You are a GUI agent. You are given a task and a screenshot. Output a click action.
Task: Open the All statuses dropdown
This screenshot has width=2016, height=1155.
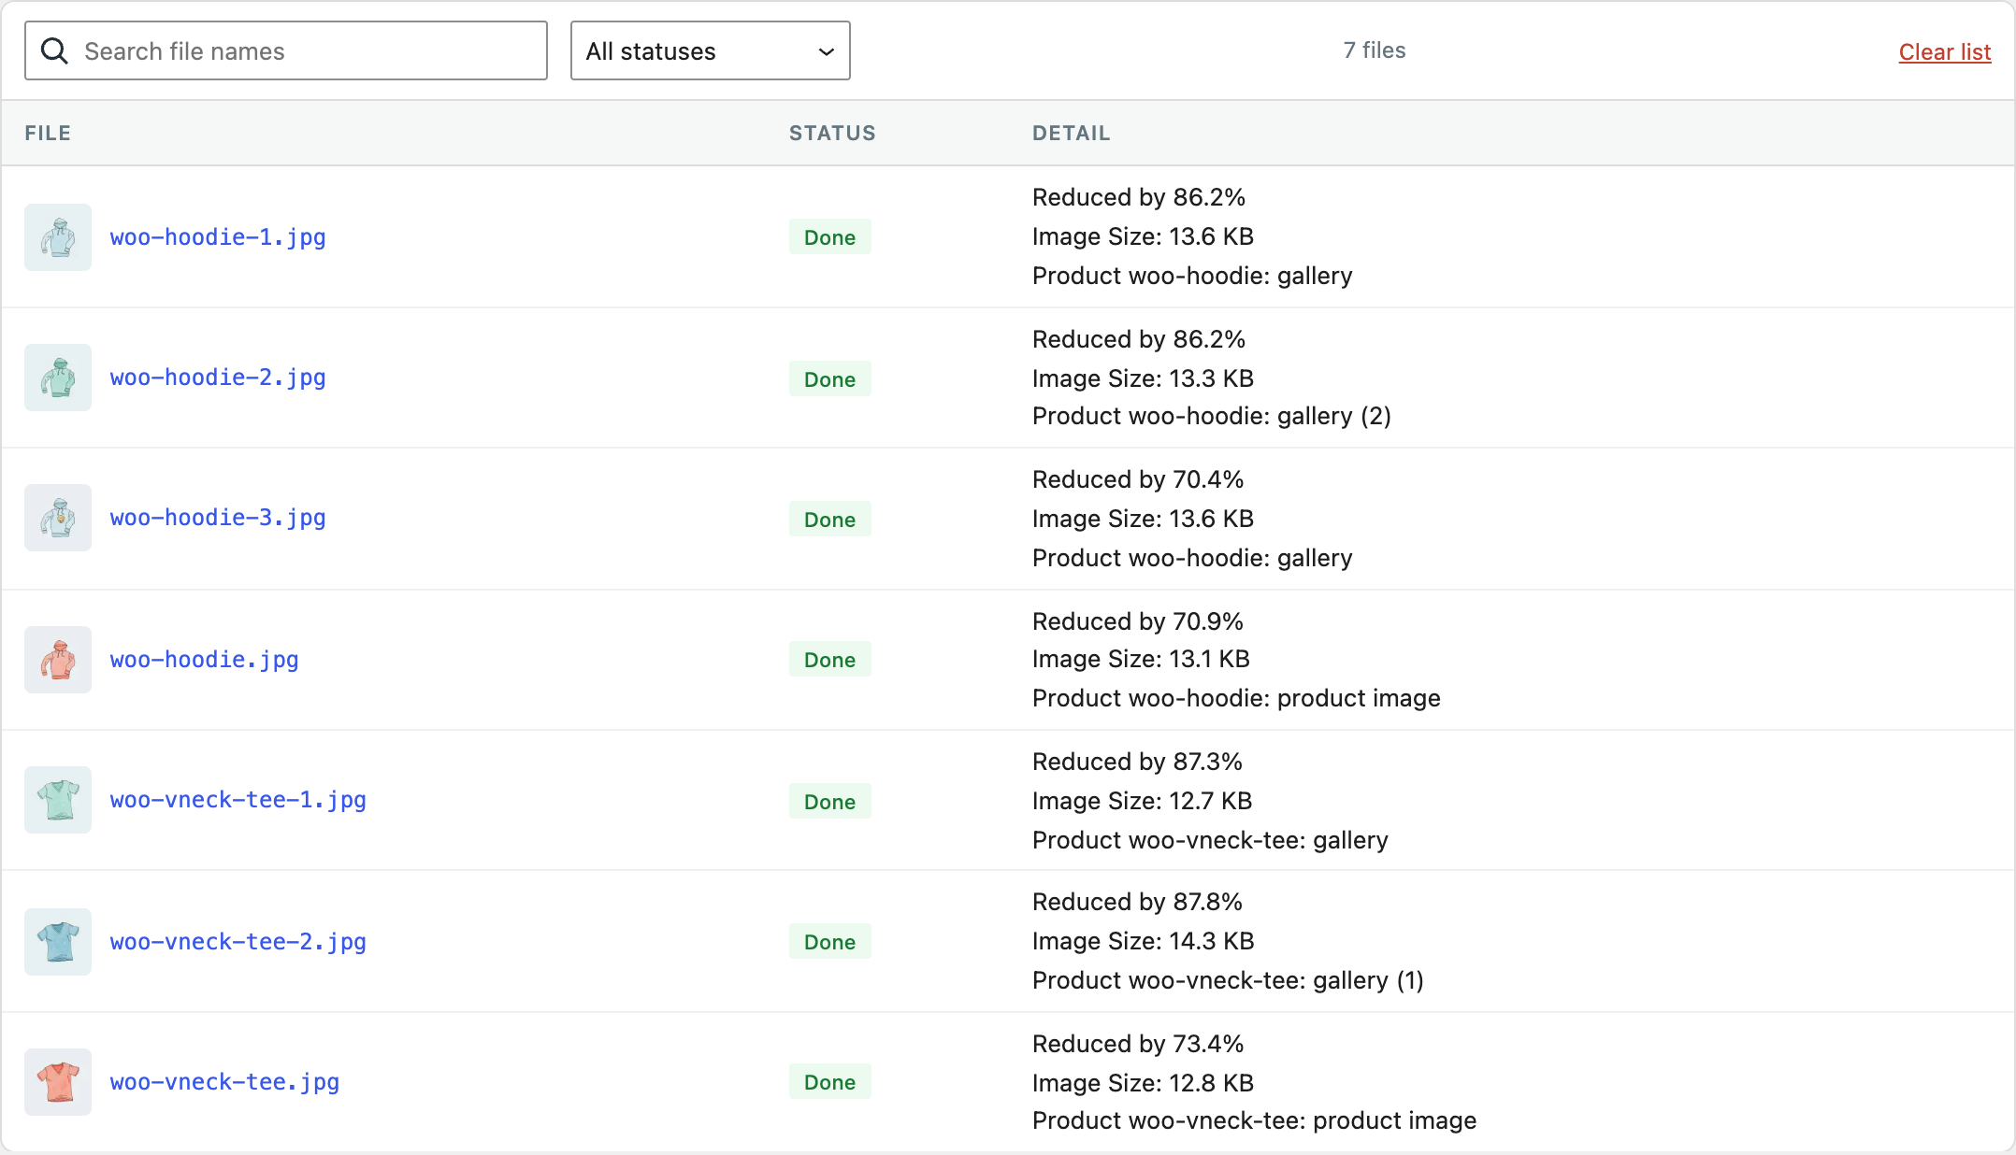click(711, 50)
